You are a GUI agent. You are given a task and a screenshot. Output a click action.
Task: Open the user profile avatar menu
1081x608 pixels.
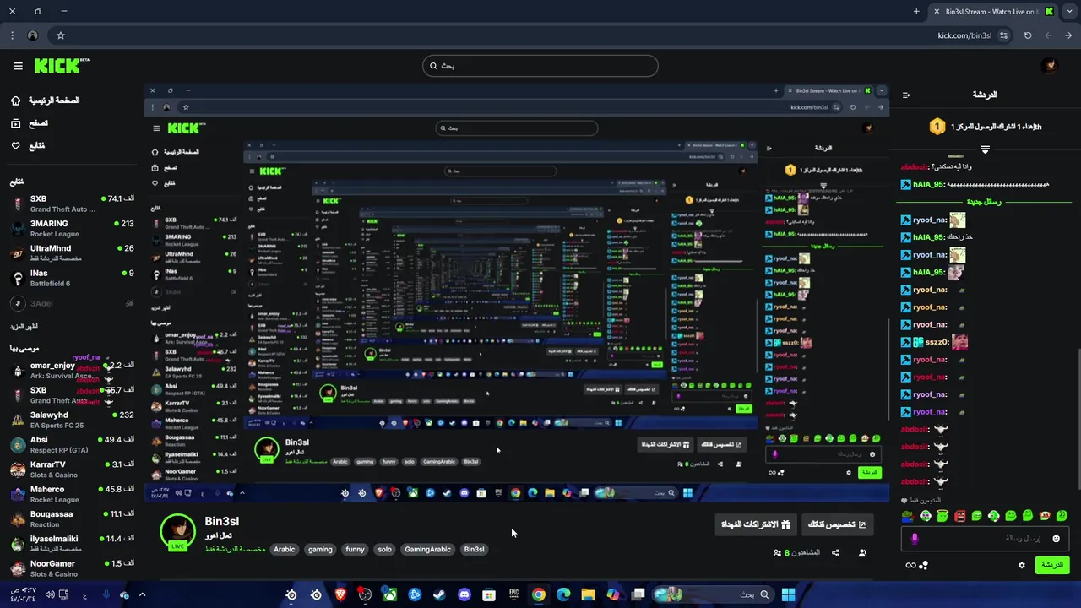(x=1049, y=66)
